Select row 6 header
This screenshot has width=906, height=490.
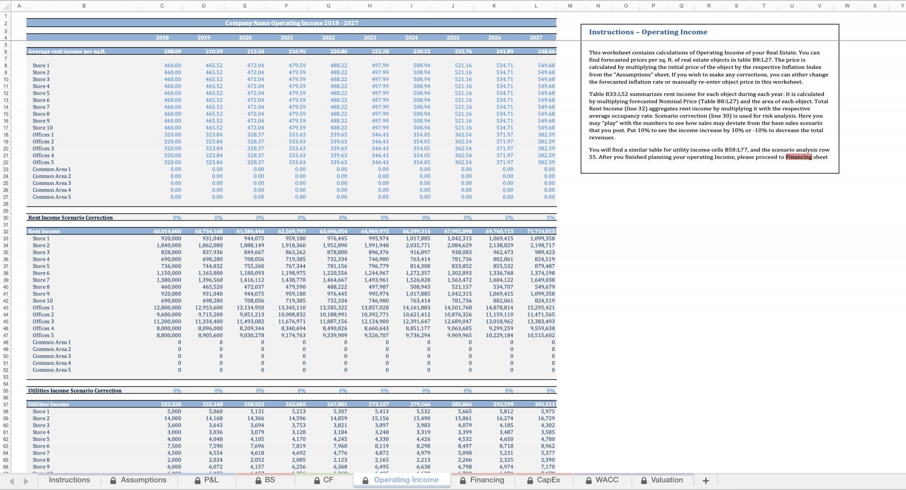[x=6, y=52]
